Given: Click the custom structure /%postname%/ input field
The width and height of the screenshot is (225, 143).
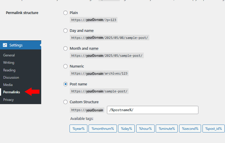Looking at the screenshot, I should pyautogui.click(x=153, y=110).
